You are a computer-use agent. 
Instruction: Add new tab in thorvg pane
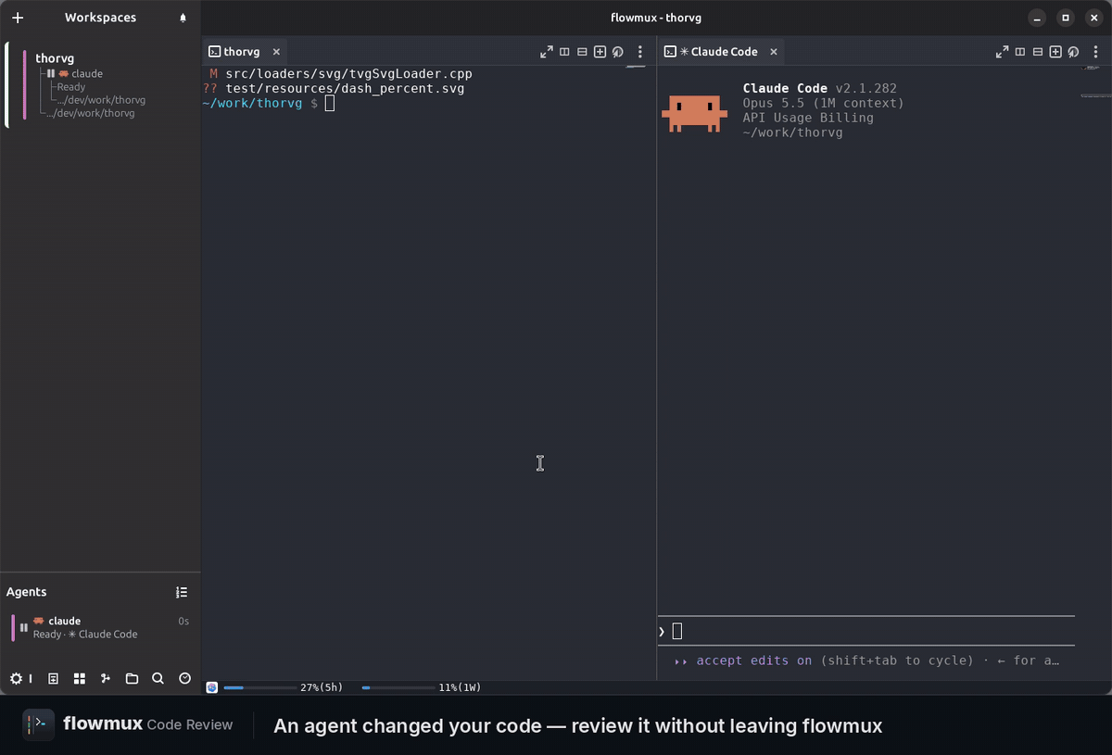600,52
